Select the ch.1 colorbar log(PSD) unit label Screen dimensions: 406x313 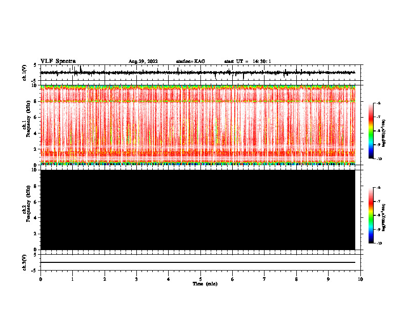coord(384,133)
